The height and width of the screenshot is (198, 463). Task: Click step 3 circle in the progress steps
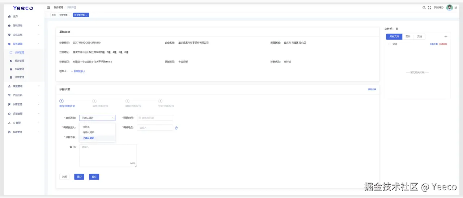pos(127,101)
